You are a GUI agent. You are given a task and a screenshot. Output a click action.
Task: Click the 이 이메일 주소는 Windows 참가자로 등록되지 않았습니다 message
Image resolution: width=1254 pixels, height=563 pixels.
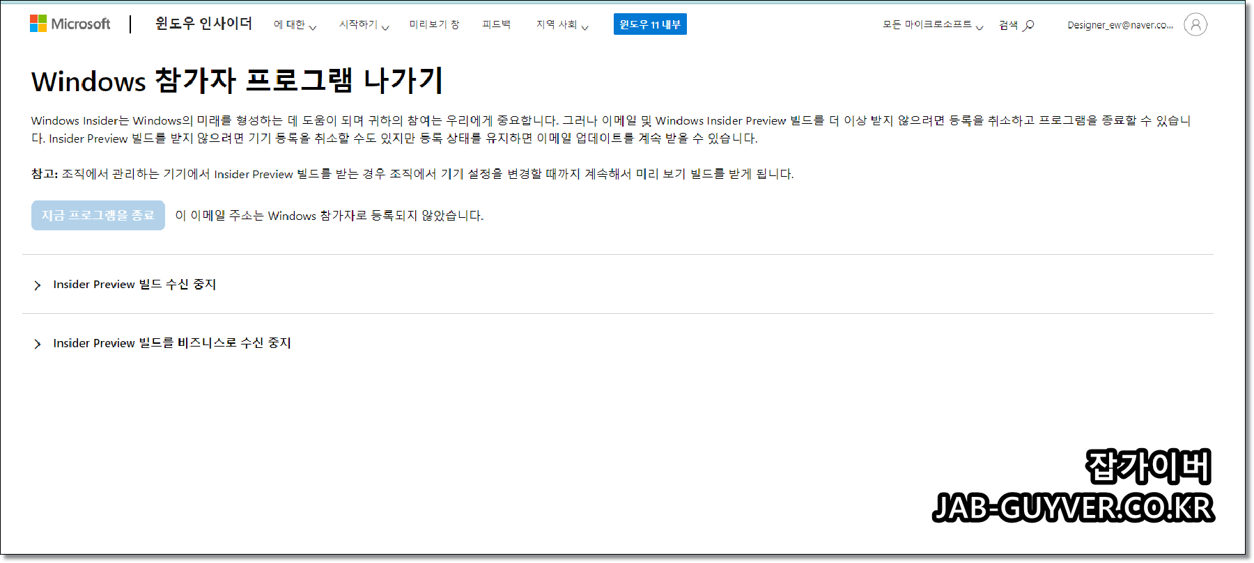[x=330, y=216]
